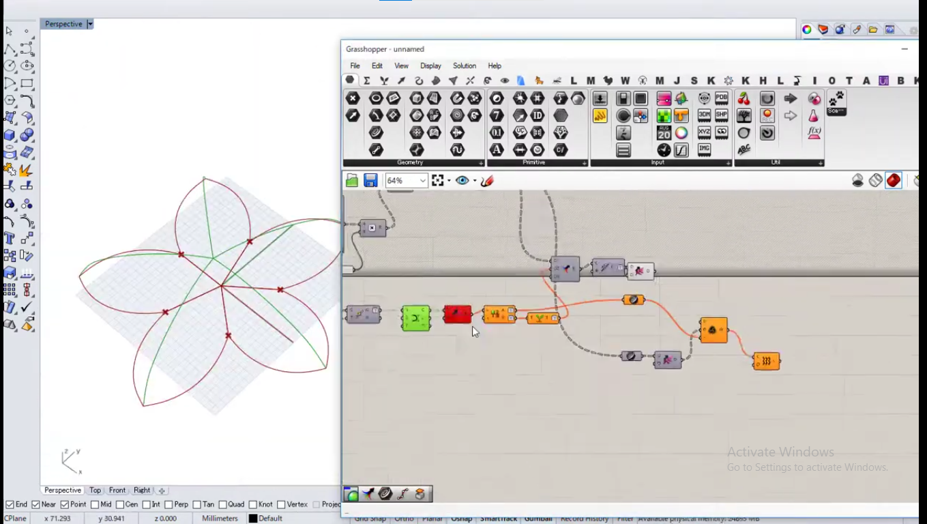This screenshot has height=524, width=927.
Task: Expand the Input panel plus button
Action: (729, 163)
